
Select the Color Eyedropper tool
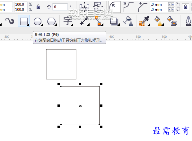pyautogui.click(x=144, y=21)
